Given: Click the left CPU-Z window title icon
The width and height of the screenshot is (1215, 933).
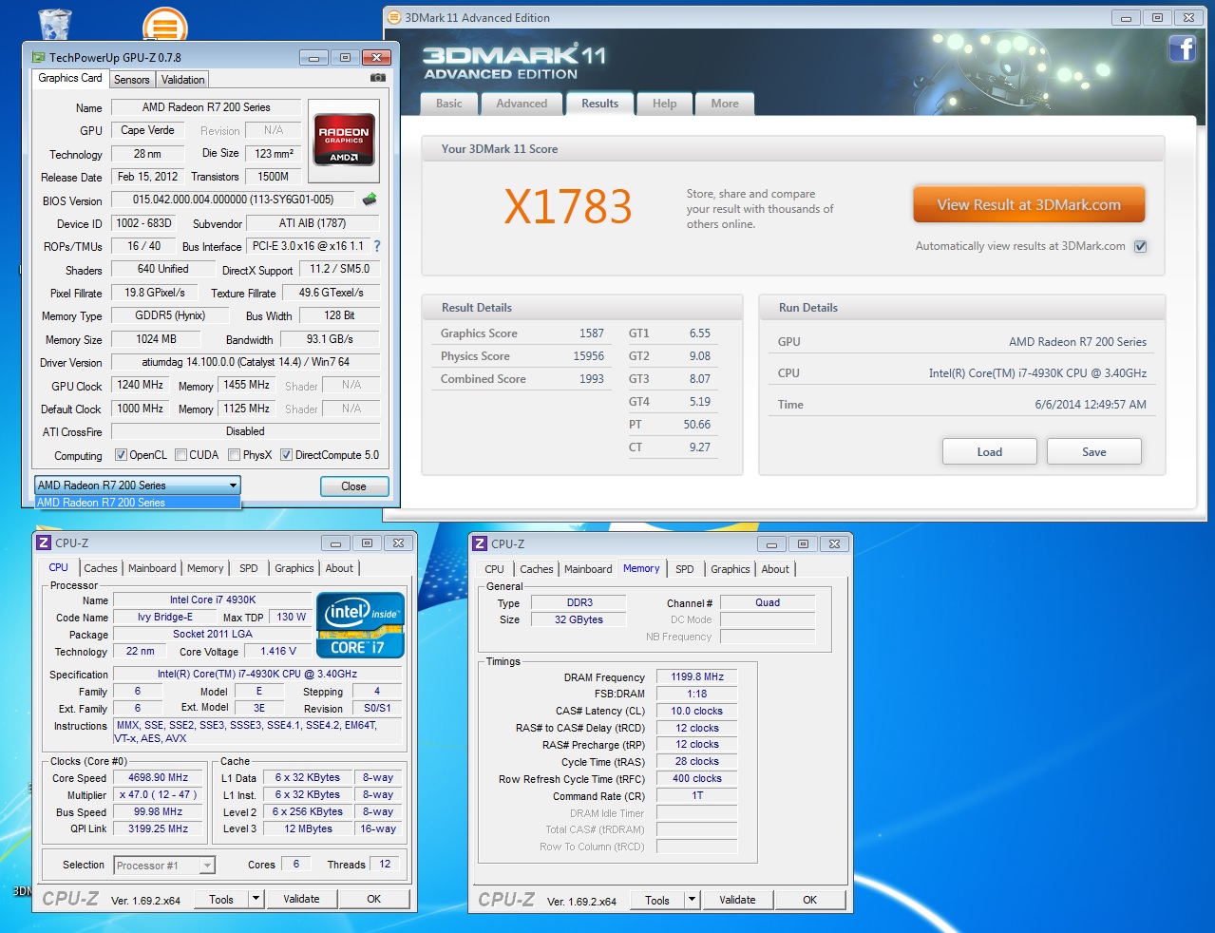Looking at the screenshot, I should point(44,543).
